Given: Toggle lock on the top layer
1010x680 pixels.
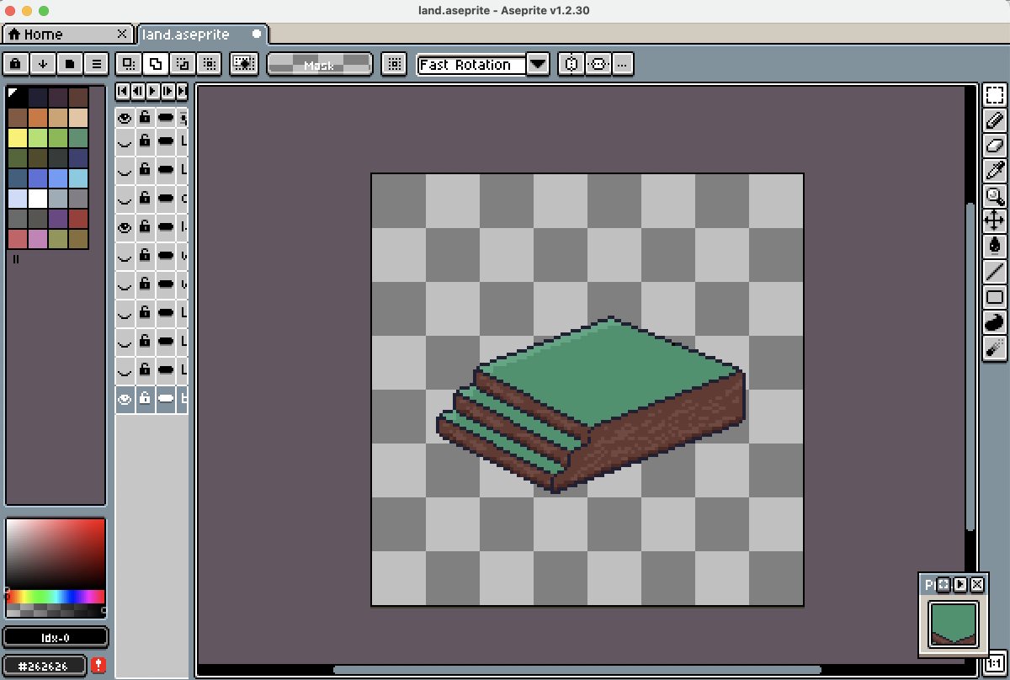Looking at the screenshot, I should point(145,118).
